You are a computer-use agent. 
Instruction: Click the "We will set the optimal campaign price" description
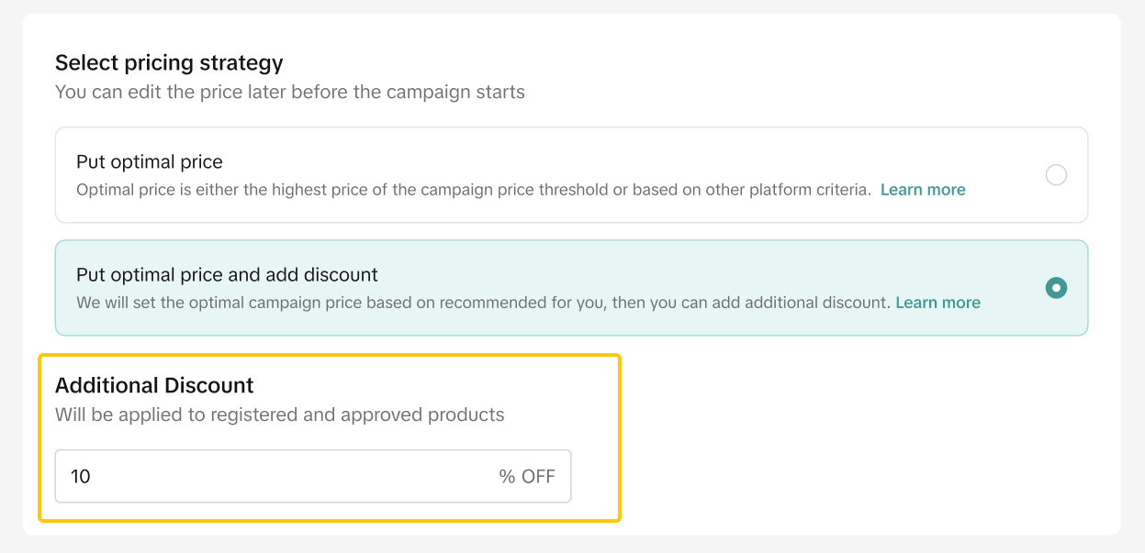coord(482,303)
